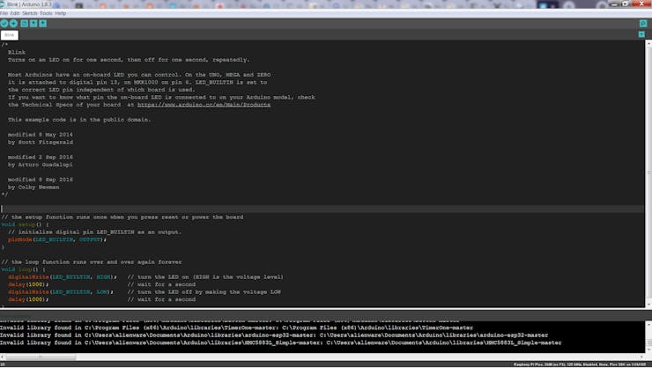Screen dimensions: 652x368
Task: Click the Upload arrow toolbar button
Action: (x=13, y=24)
